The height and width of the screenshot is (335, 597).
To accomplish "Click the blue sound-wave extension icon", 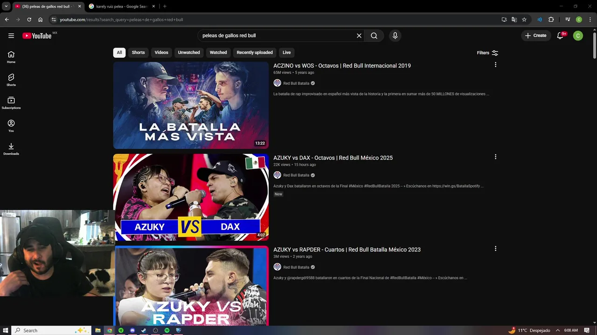I will point(540,20).
